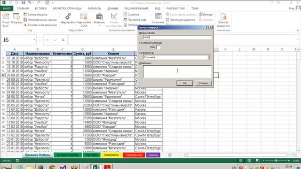Select the Продажи Наборы sheet tab
The image size is (301, 169).
pos(38,155)
